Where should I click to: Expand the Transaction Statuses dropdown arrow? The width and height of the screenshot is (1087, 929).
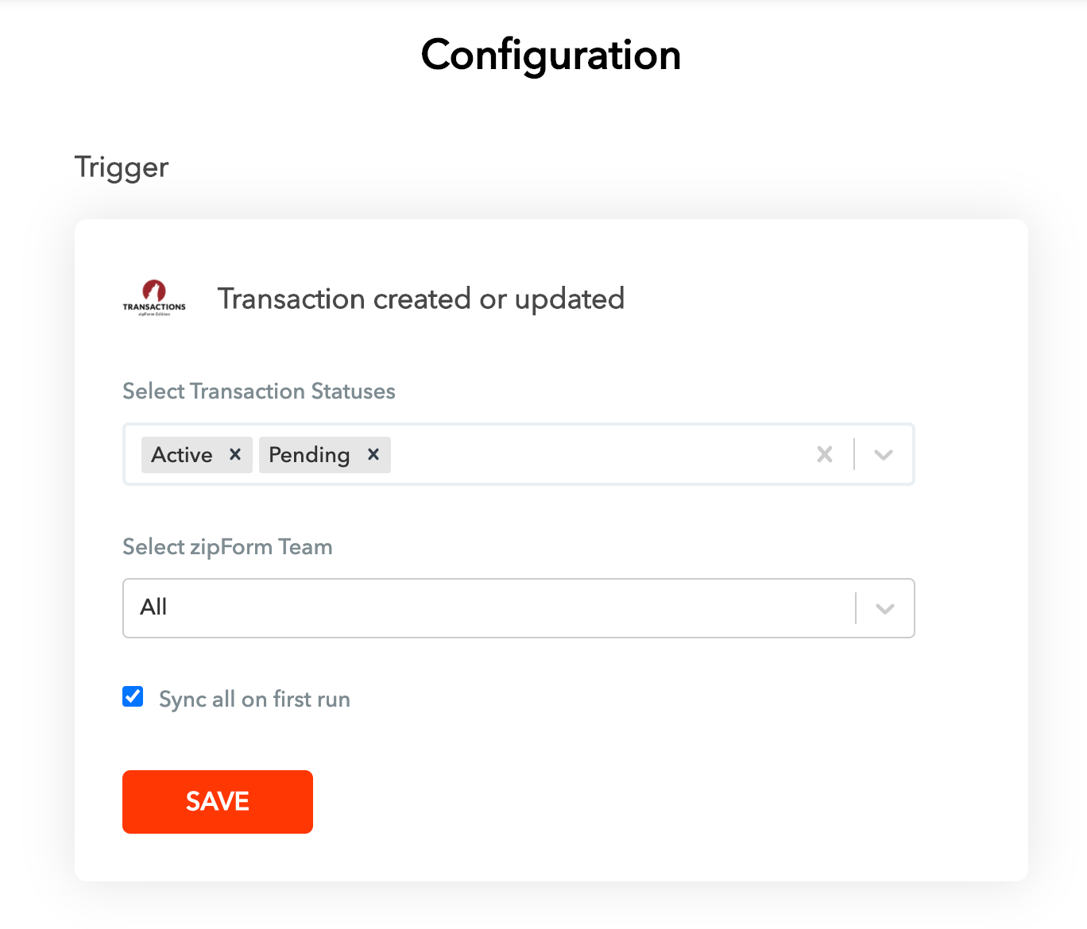pos(884,454)
